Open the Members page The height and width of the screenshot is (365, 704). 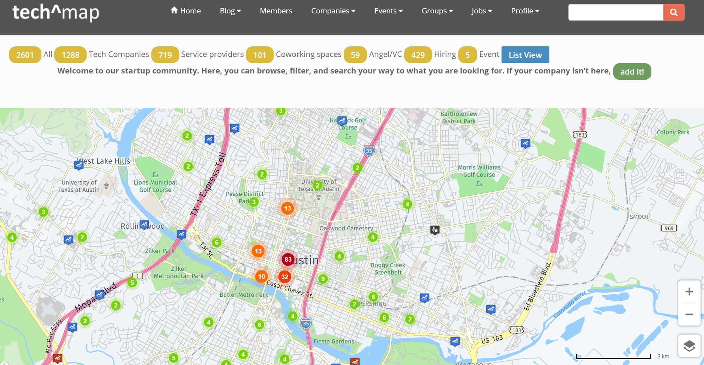pos(276,11)
